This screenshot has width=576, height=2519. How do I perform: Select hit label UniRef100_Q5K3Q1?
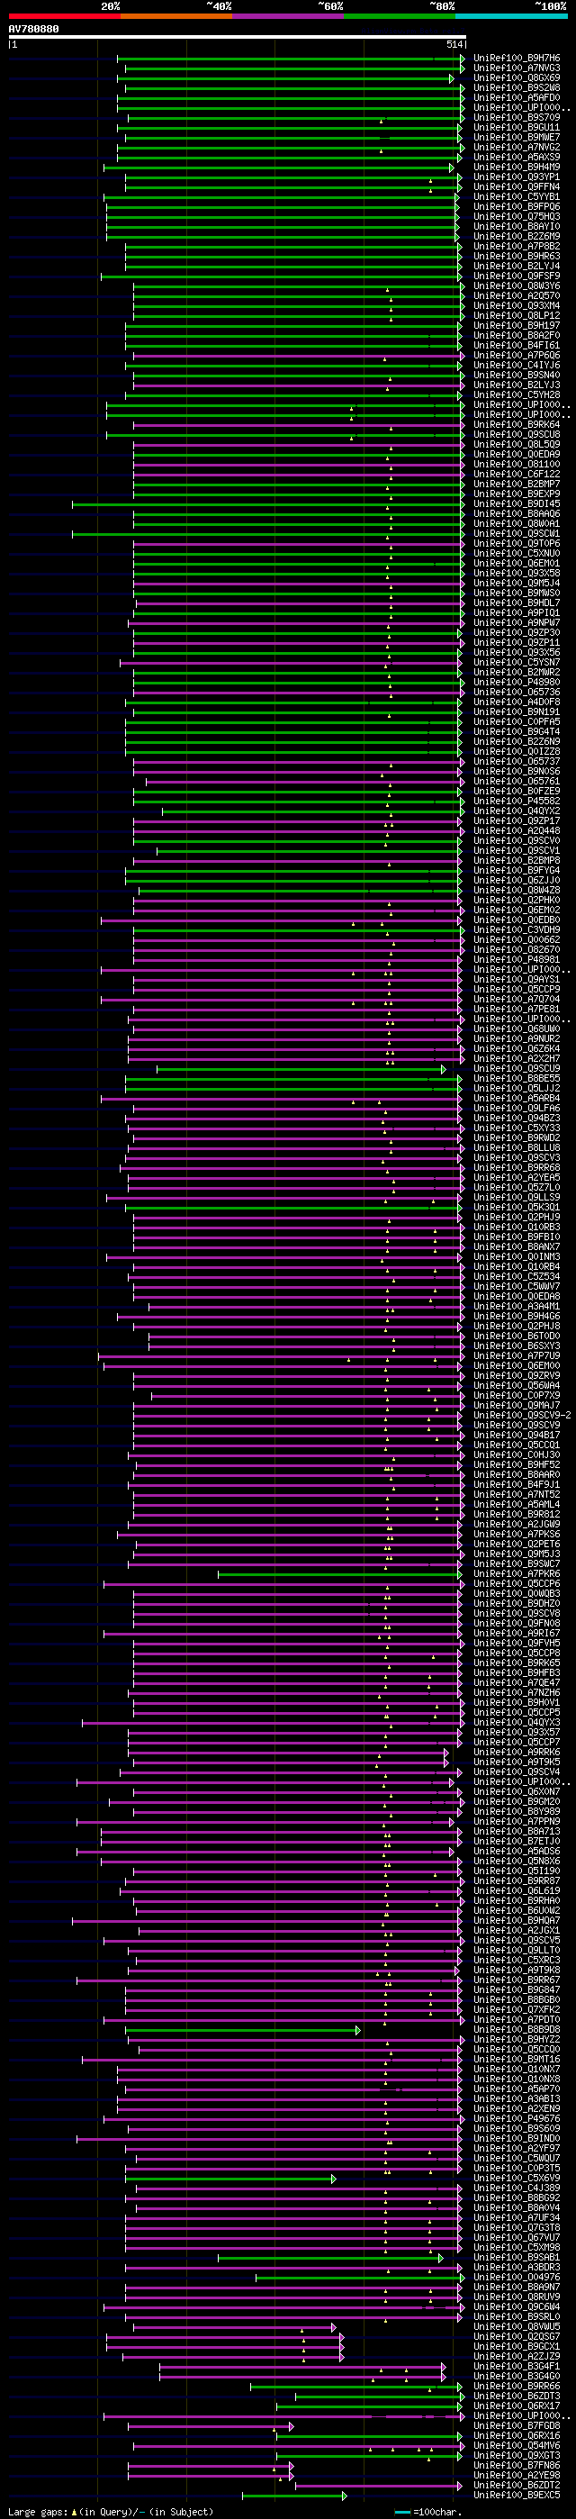[517, 1207]
